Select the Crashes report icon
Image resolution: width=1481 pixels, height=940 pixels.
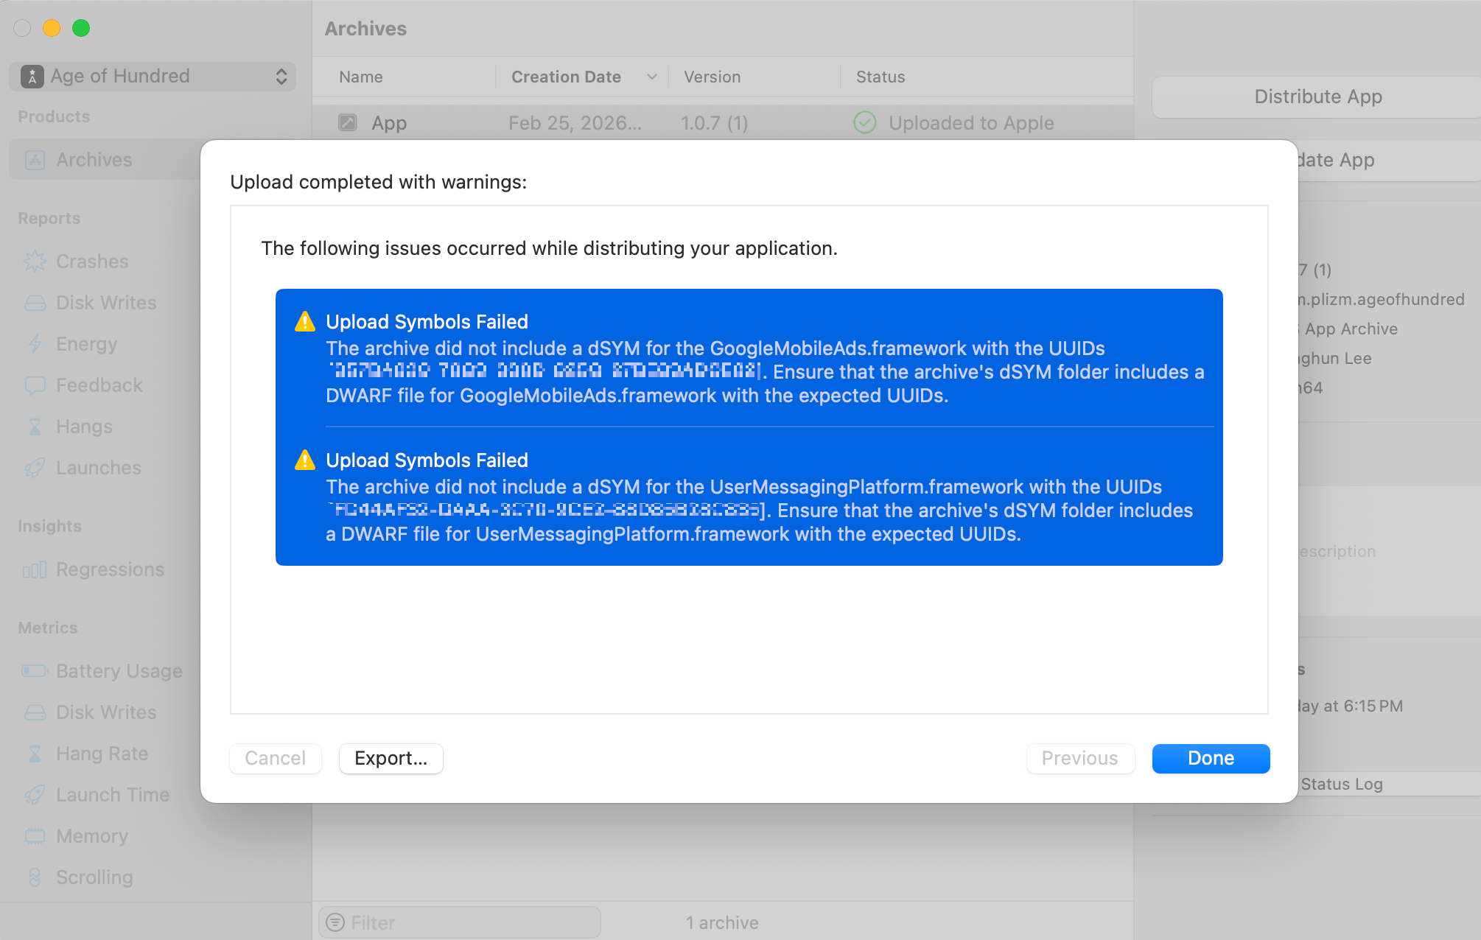point(35,262)
